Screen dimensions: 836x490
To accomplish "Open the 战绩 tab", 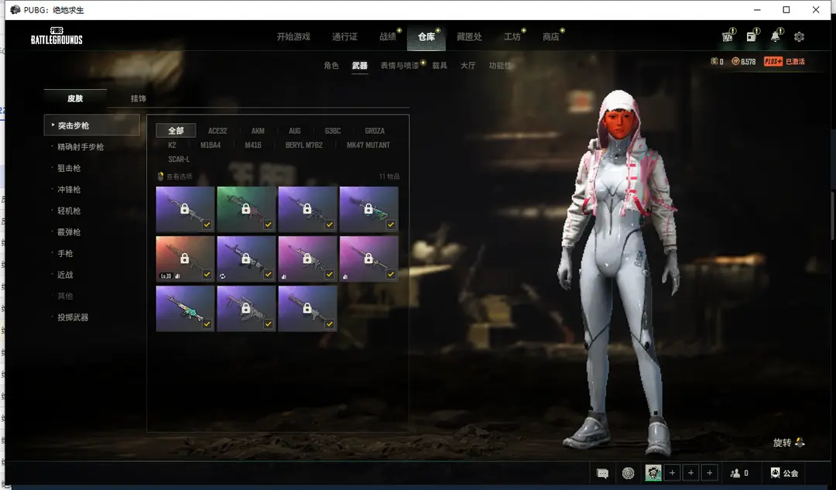I will tap(388, 37).
